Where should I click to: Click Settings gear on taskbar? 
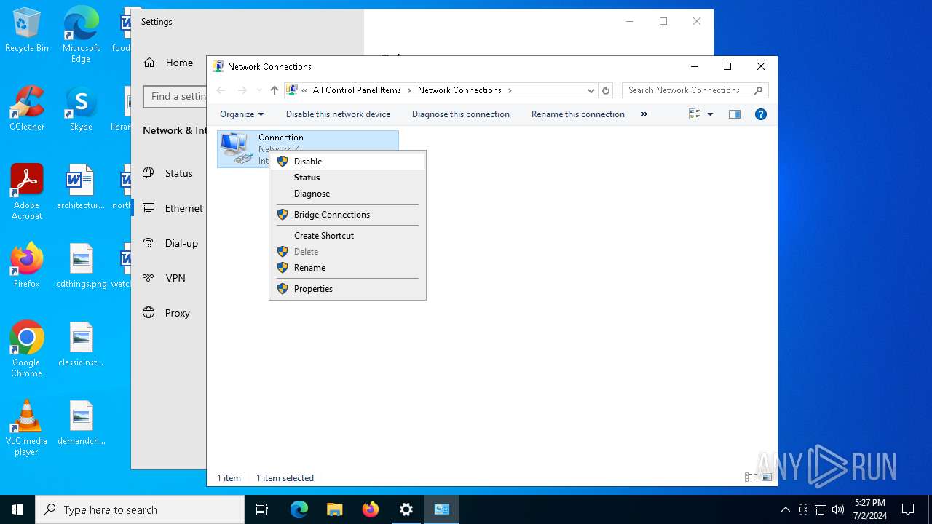point(406,509)
